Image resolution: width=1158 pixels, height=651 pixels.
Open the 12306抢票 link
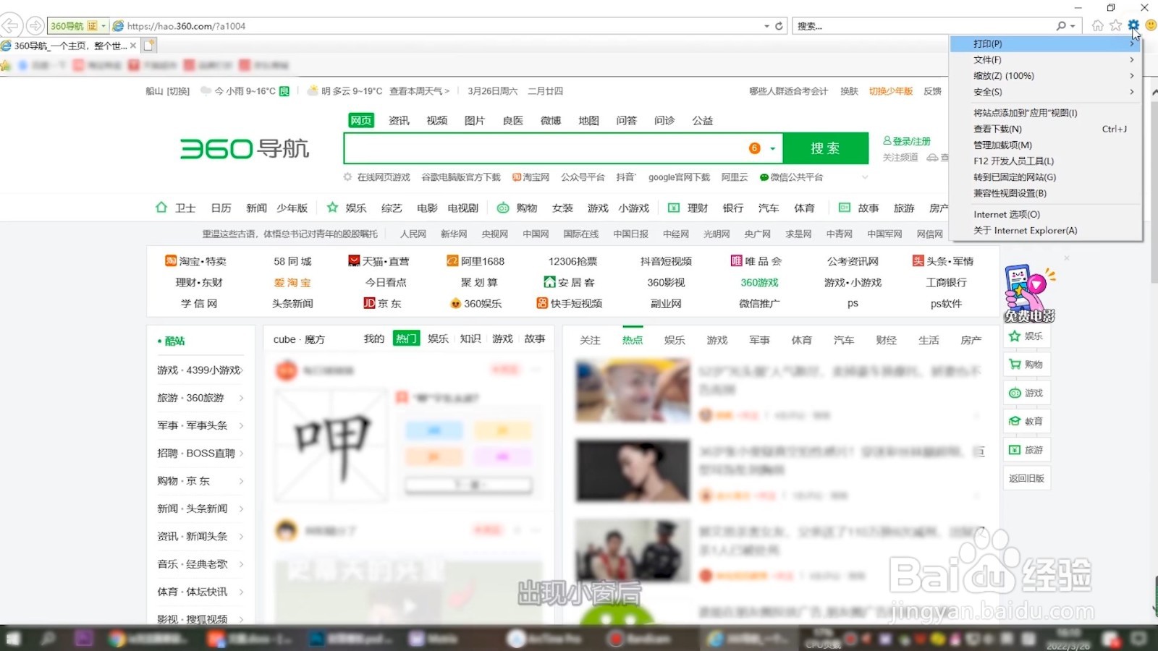[572, 261]
